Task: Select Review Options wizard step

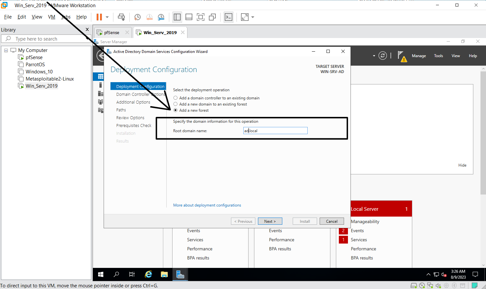Action: (x=130, y=118)
